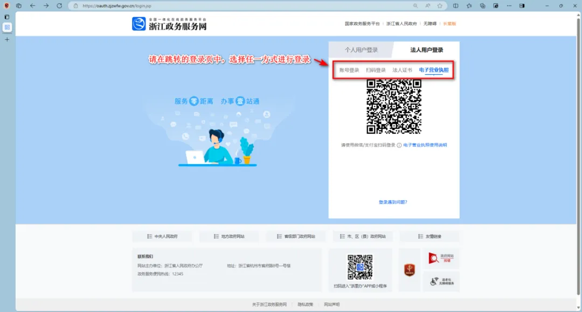Viewport: 582px width, 312px height.
Task: Click the 请使用微信/支付宝扫码登录 hint text
Action: pyautogui.click(x=368, y=145)
